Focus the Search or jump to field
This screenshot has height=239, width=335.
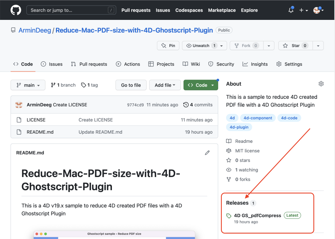point(71,10)
